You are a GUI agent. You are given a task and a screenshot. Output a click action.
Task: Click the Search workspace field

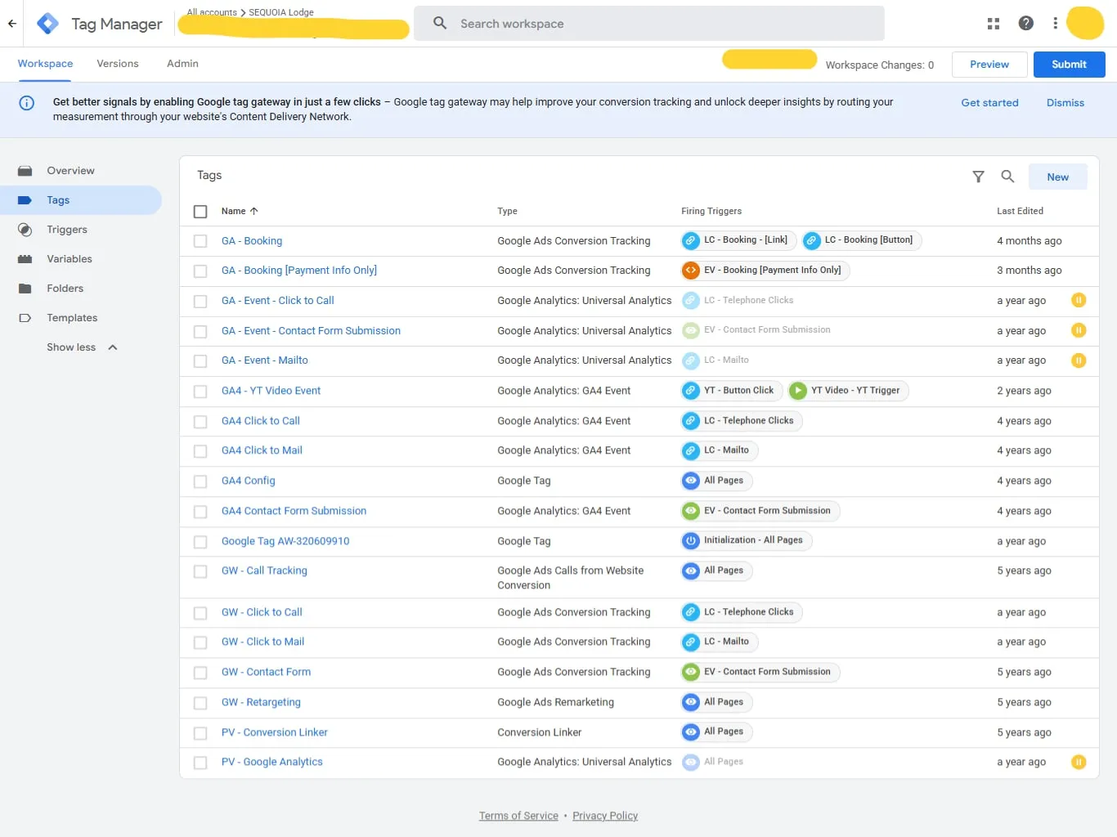pos(649,24)
